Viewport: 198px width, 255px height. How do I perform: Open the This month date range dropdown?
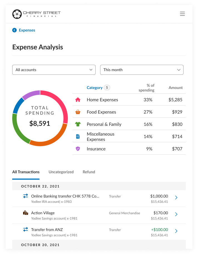[x=142, y=70]
